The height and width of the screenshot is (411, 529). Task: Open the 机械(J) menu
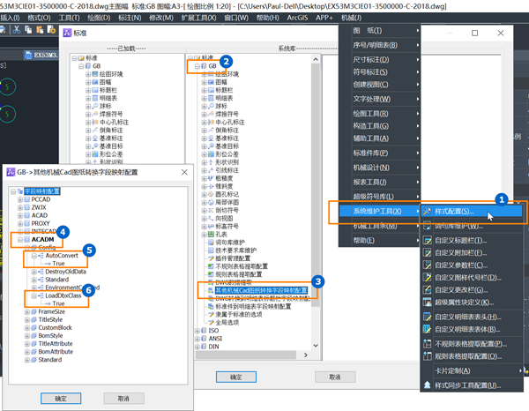click(x=351, y=18)
